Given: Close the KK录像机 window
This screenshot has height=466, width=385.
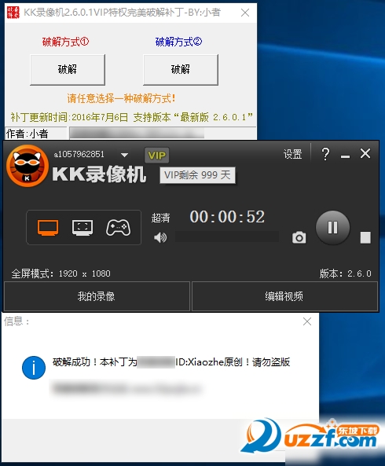Looking at the screenshot, I should point(365,154).
